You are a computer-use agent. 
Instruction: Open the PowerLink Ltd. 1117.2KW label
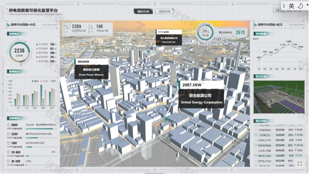pyautogui.click(x=169, y=37)
